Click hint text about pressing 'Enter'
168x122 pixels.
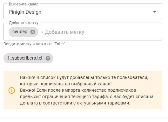[x=34, y=44]
